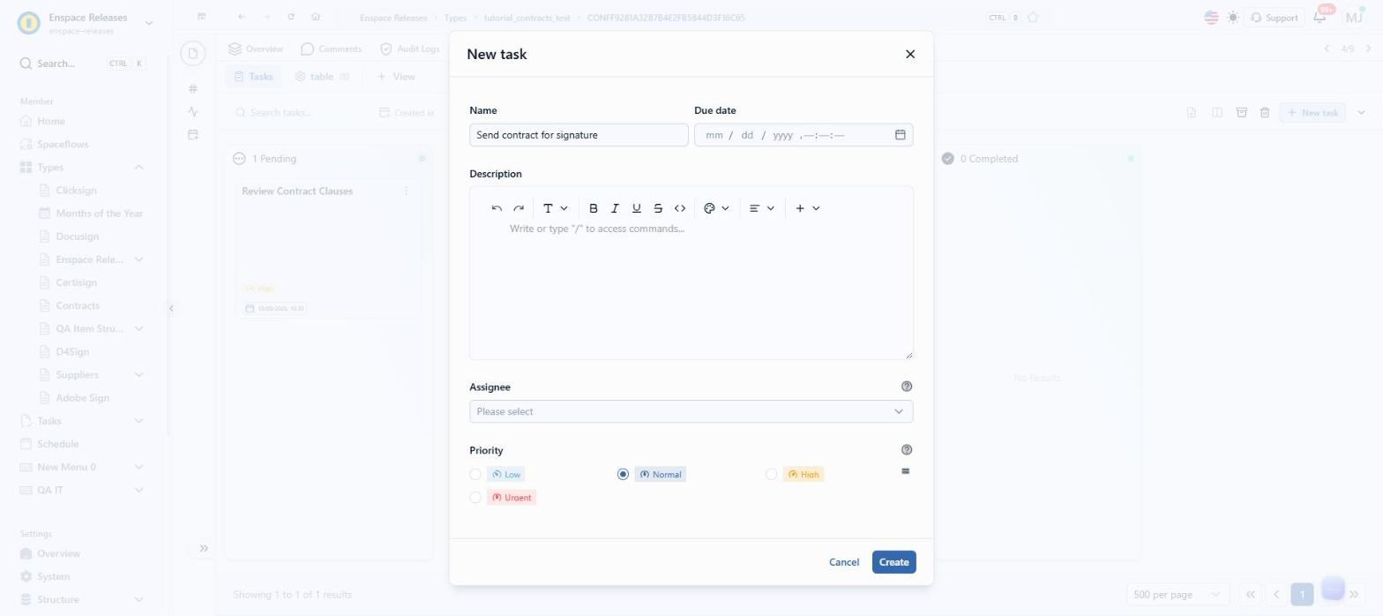The width and height of the screenshot is (1383, 616).
Task: Change language via the flag icon
Action: click(1211, 18)
